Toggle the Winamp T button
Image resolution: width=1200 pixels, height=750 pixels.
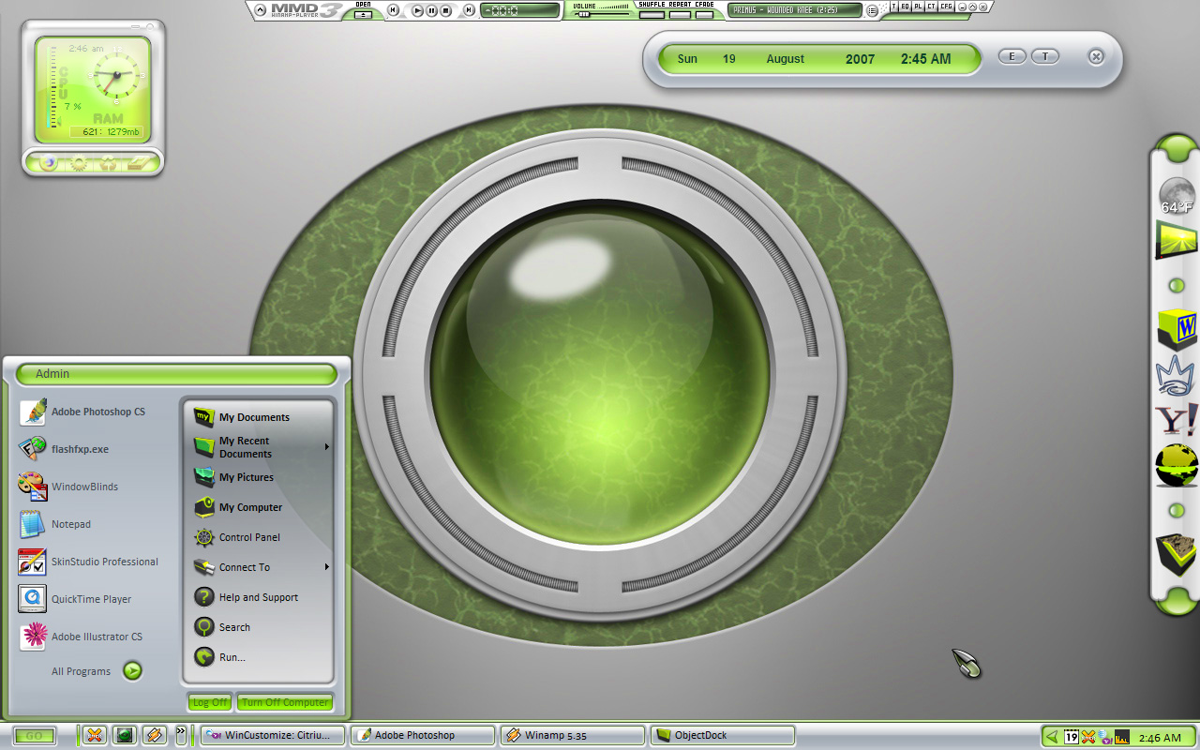coord(893,7)
